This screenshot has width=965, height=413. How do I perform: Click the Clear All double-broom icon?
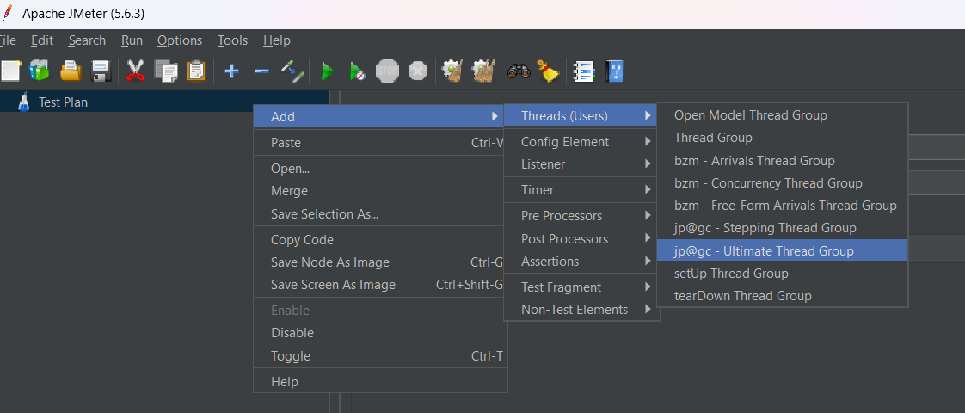point(483,71)
